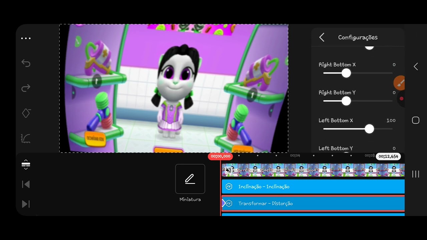Jump to the next edit point

point(26,204)
